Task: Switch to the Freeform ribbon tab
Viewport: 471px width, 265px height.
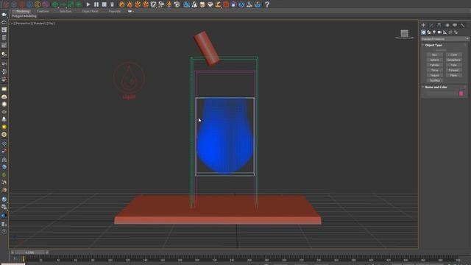Action: (x=43, y=11)
